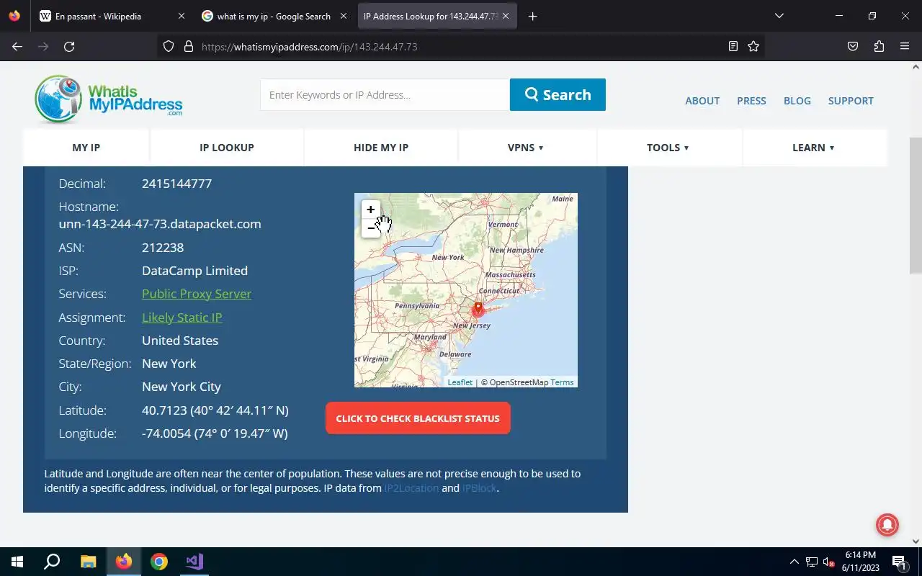Image resolution: width=922 pixels, height=576 pixels.
Task: Select ISP value DataCamp Limited
Action: (x=194, y=271)
